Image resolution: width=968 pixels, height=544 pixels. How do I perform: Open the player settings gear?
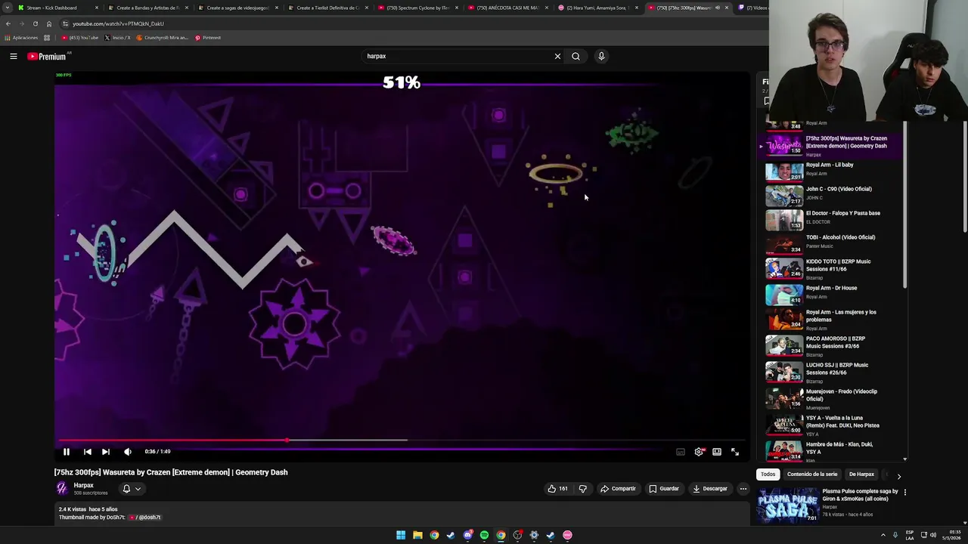tap(699, 452)
